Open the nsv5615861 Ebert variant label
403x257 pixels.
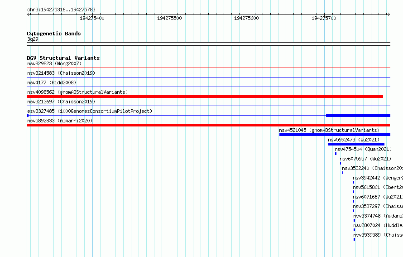pos(378,187)
